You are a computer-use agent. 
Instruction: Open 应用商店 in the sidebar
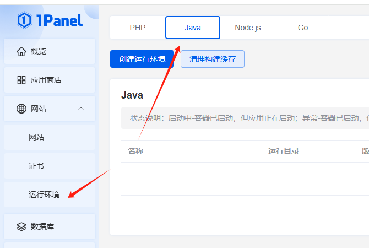coord(50,80)
